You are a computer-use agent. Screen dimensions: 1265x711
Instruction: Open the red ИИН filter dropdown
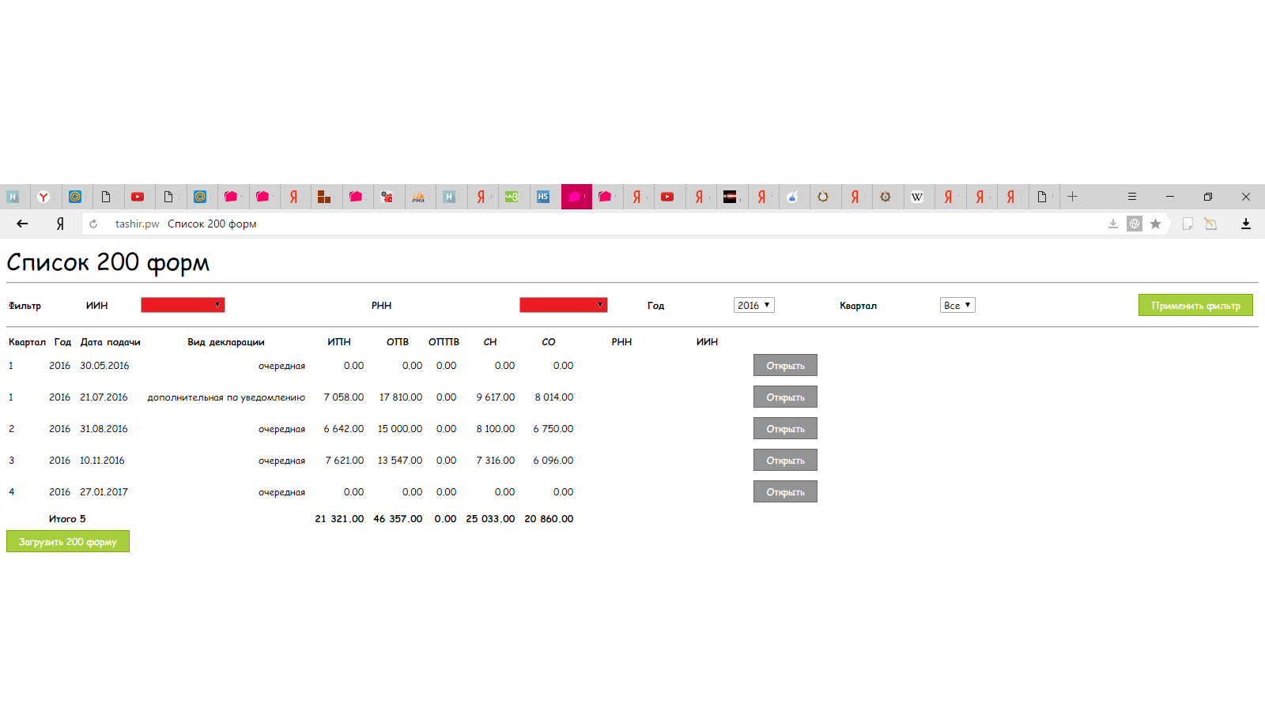pos(183,305)
